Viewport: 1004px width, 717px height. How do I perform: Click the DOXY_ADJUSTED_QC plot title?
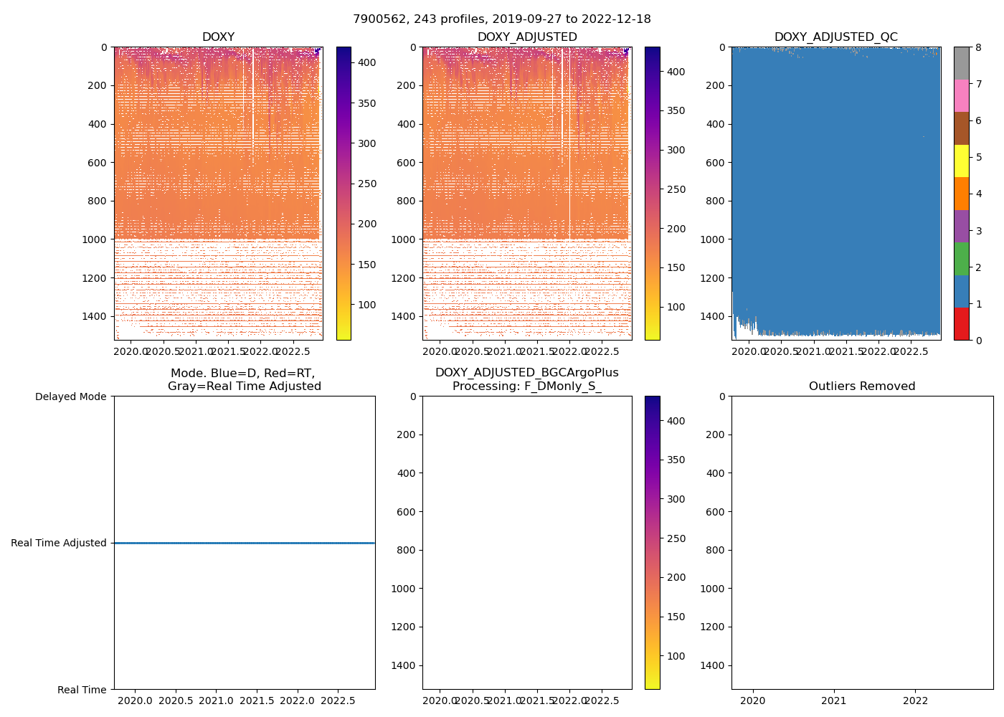tap(835, 37)
